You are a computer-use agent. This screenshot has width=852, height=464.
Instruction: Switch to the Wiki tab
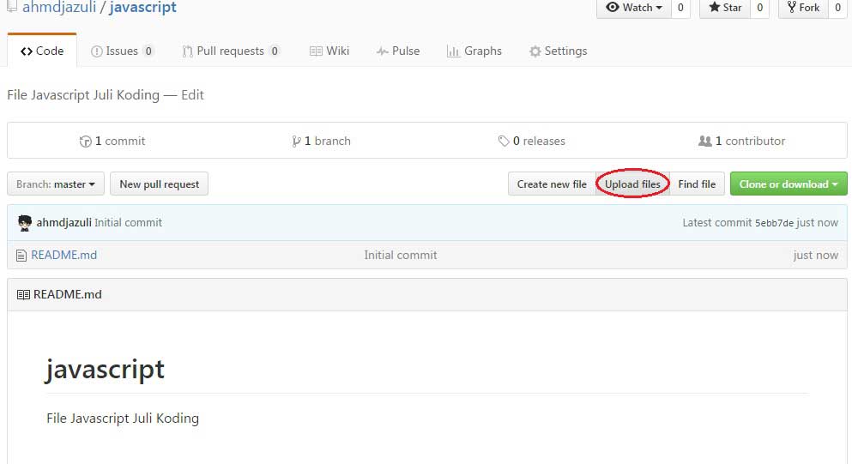329,51
